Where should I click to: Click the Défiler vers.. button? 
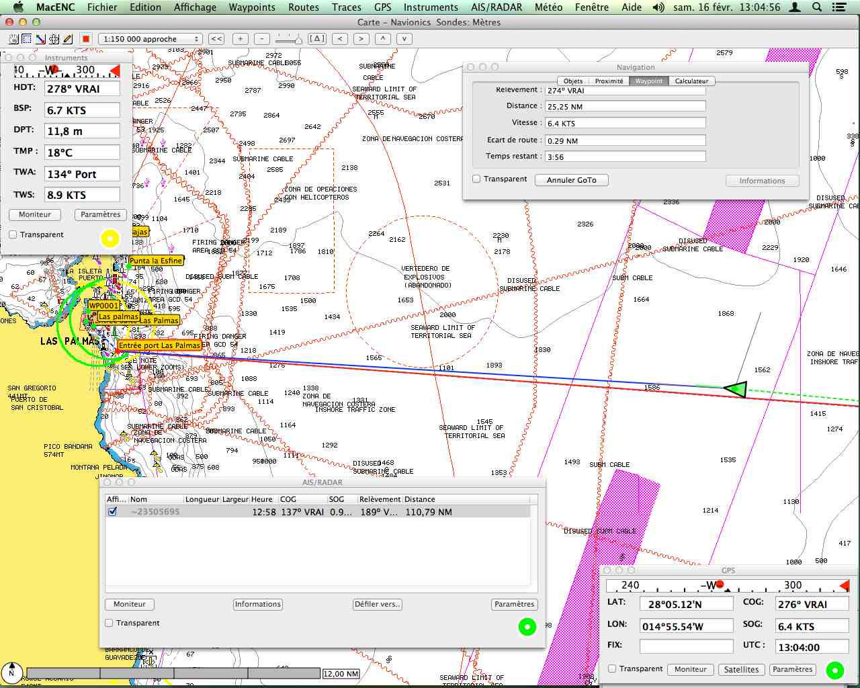pyautogui.click(x=378, y=604)
